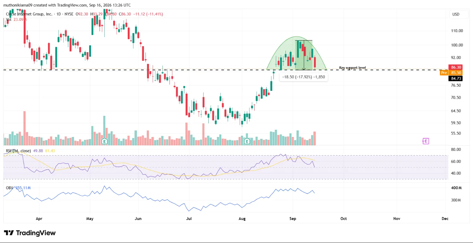Select the OBV indicator legend label
This screenshot has width=473, height=243.
tap(10, 188)
